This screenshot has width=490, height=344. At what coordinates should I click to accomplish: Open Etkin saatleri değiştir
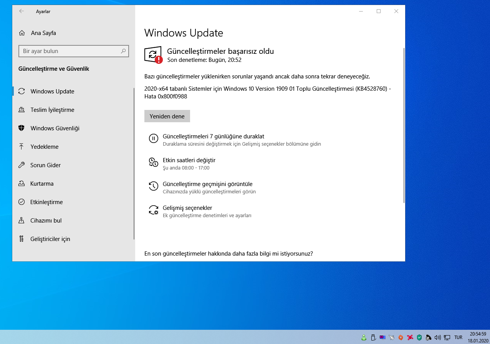click(x=189, y=160)
